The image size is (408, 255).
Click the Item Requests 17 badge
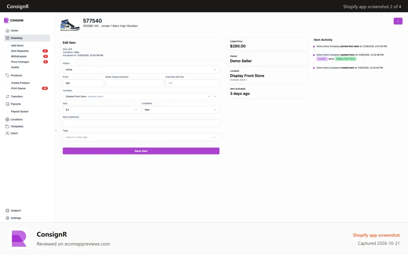pos(45,51)
